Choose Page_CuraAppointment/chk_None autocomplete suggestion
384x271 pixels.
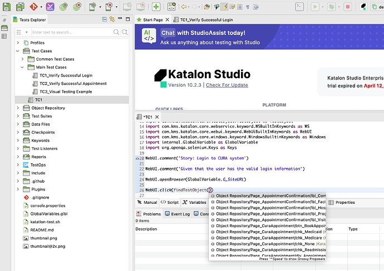268,244
